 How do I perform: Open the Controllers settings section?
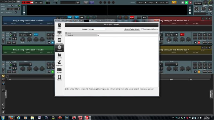pos(59,41)
